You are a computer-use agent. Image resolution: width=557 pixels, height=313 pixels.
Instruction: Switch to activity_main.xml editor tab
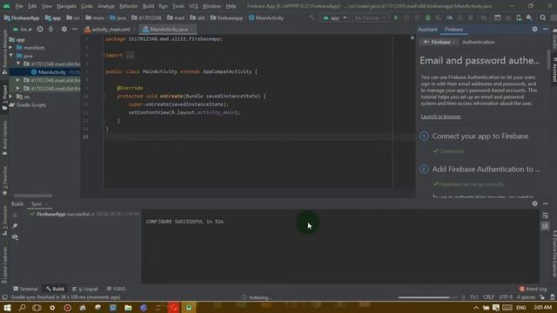[x=111, y=30]
